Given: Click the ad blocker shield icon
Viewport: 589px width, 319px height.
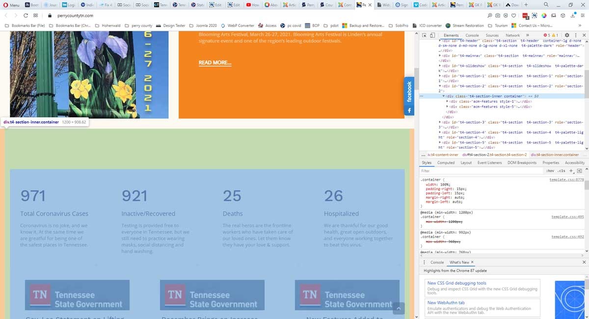Looking at the screenshot, I should click(506, 16).
